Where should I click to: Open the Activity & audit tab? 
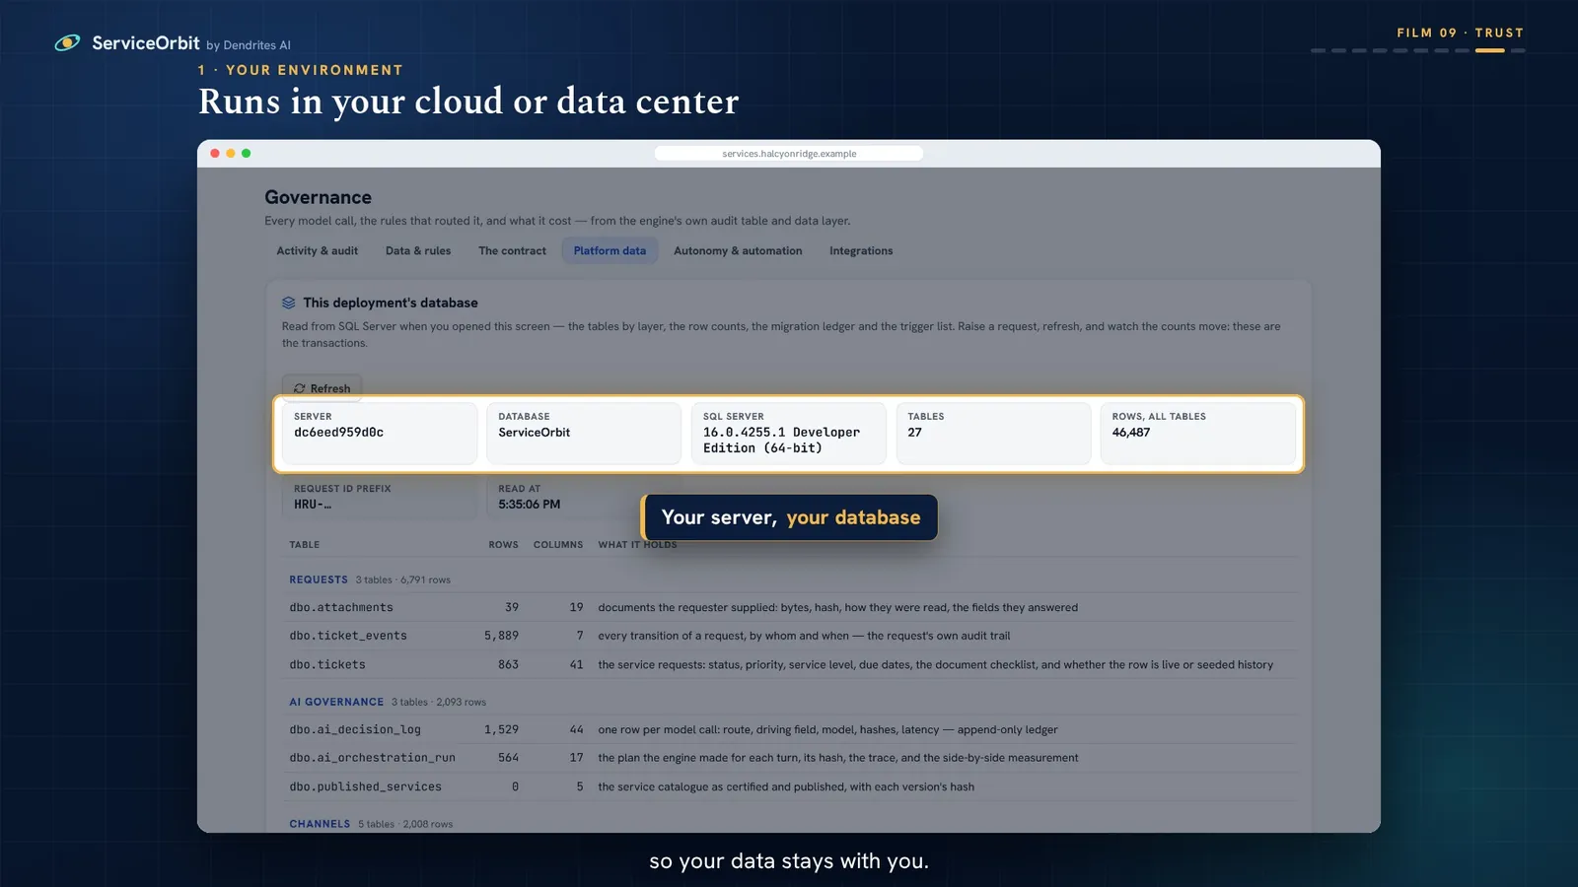pyautogui.click(x=318, y=250)
